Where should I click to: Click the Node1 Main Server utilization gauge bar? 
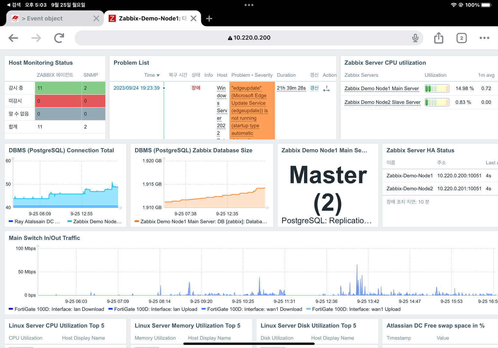tap(437, 88)
